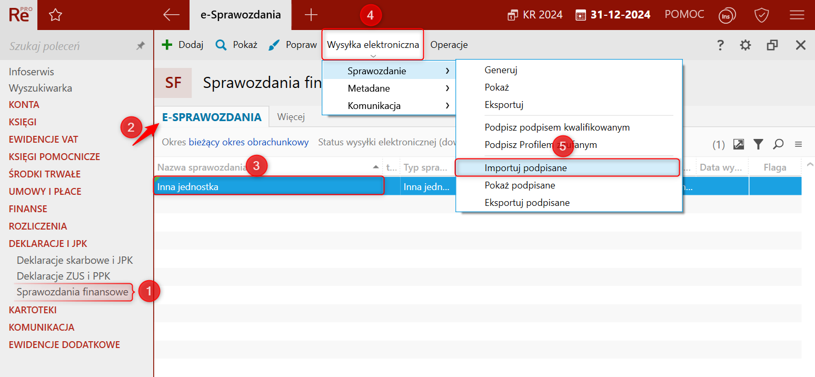The image size is (815, 377).
Task: Expand the KSIĘGI section
Action: [x=23, y=122]
